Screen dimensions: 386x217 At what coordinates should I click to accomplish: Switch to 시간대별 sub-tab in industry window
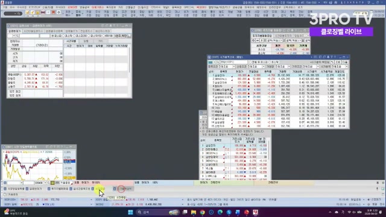[x=71, y=41]
